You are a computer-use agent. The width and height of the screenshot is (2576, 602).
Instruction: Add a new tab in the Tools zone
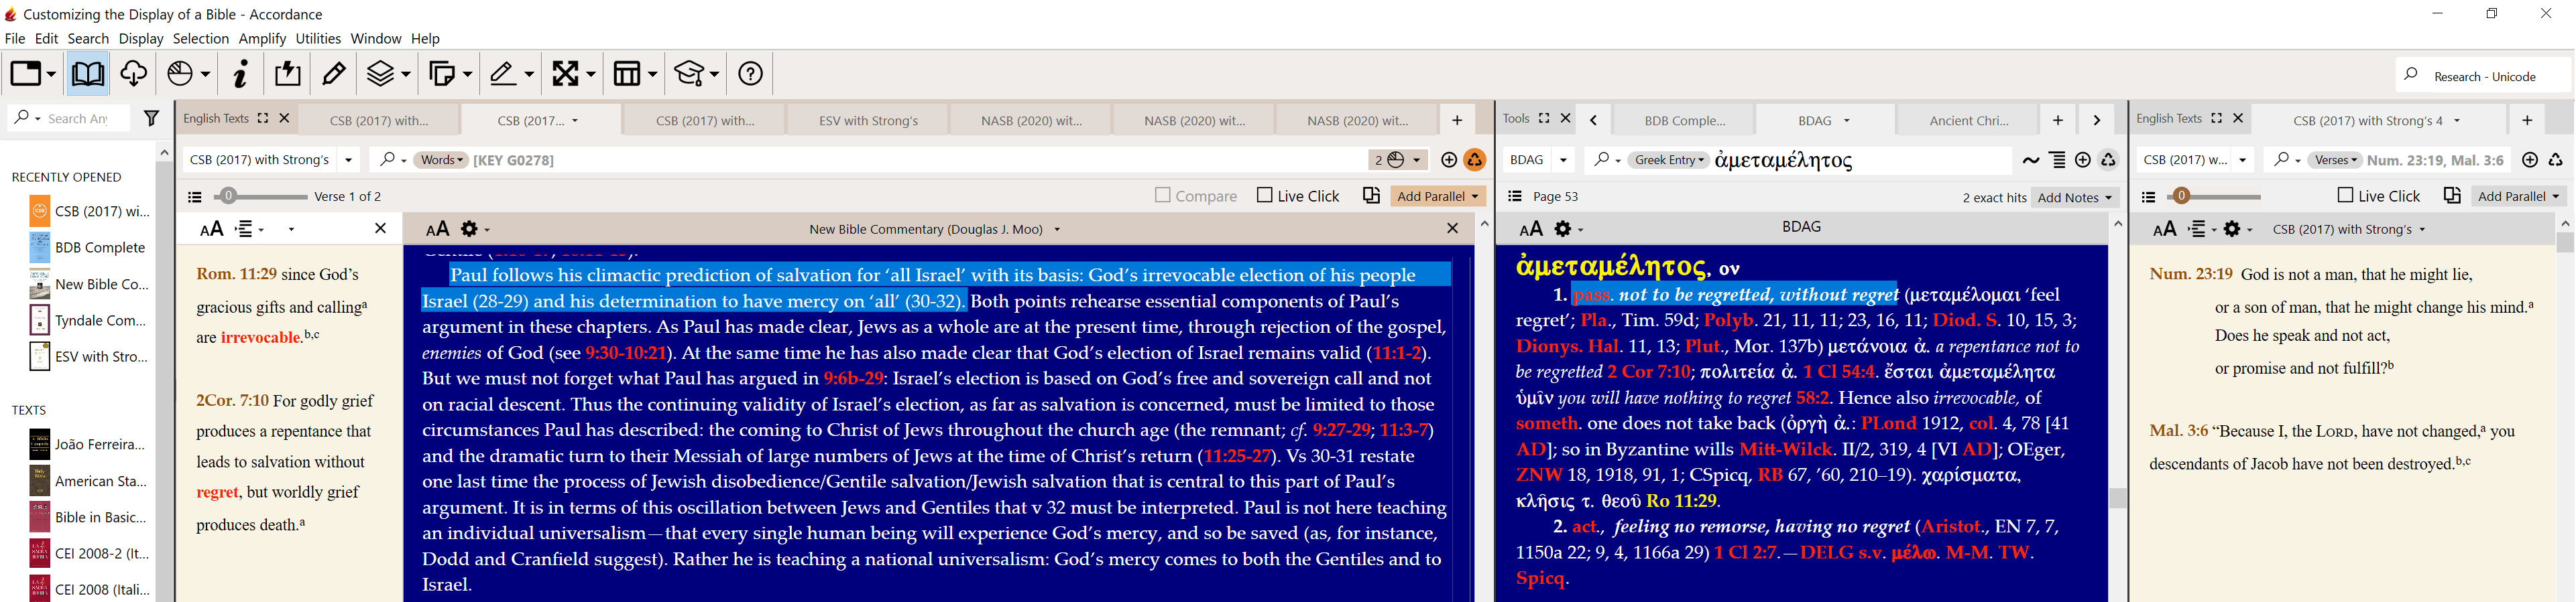(2058, 120)
